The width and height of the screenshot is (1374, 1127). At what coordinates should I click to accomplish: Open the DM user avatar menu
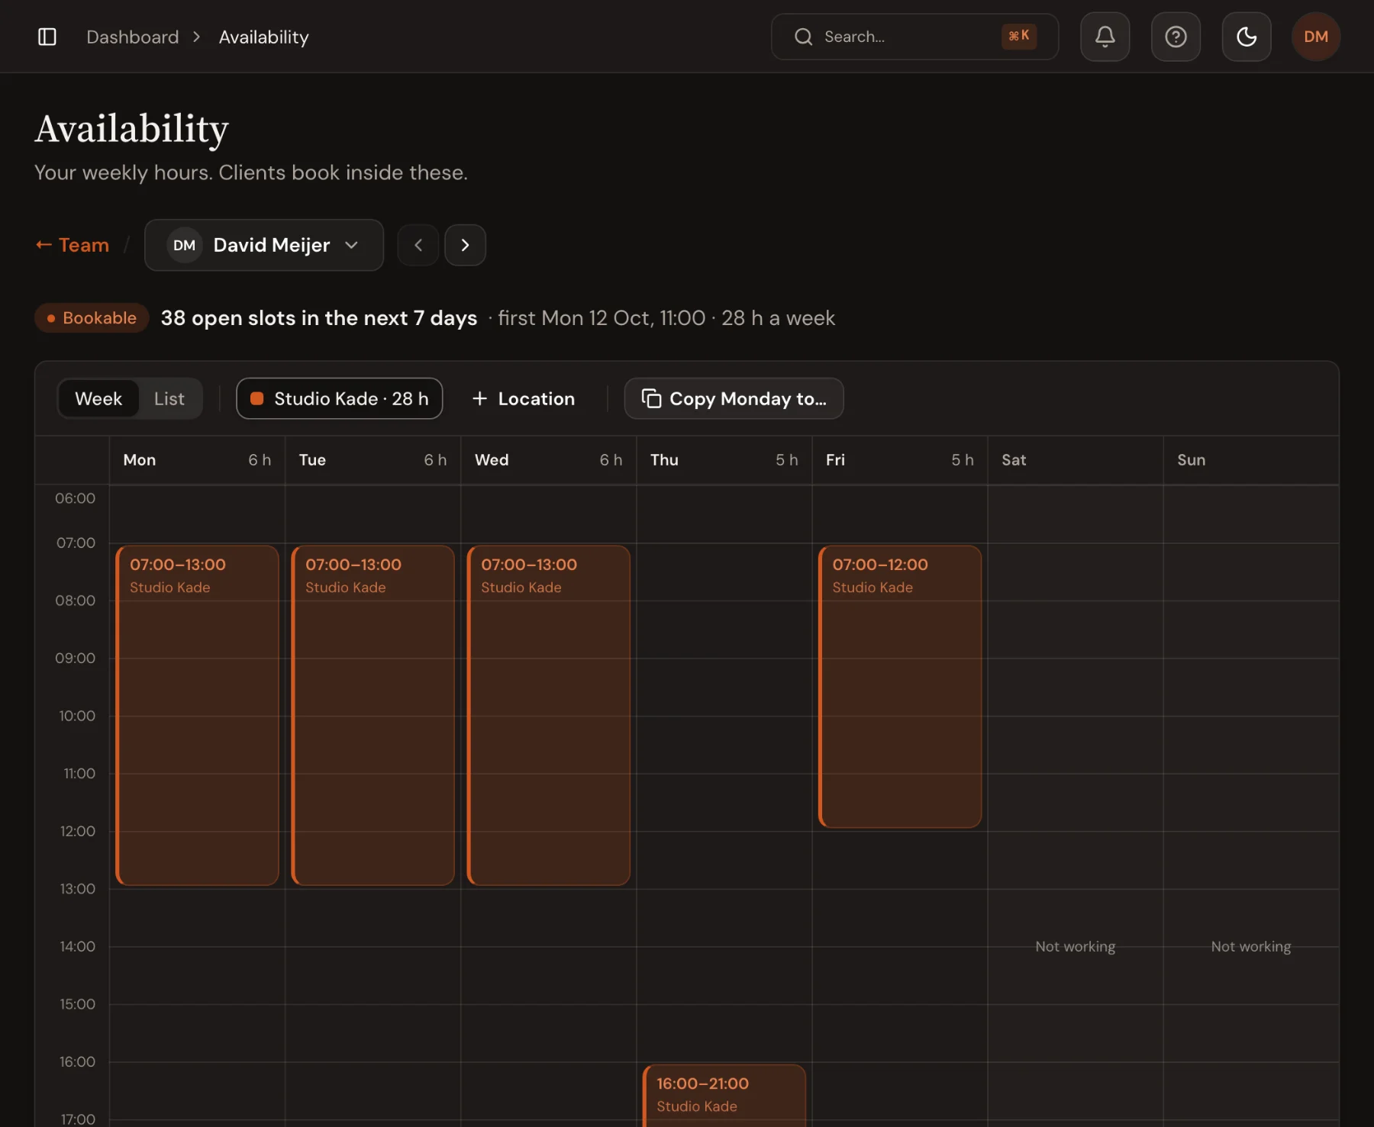pos(1316,37)
